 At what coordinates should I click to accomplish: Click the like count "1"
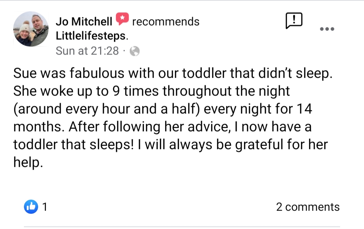44,207
